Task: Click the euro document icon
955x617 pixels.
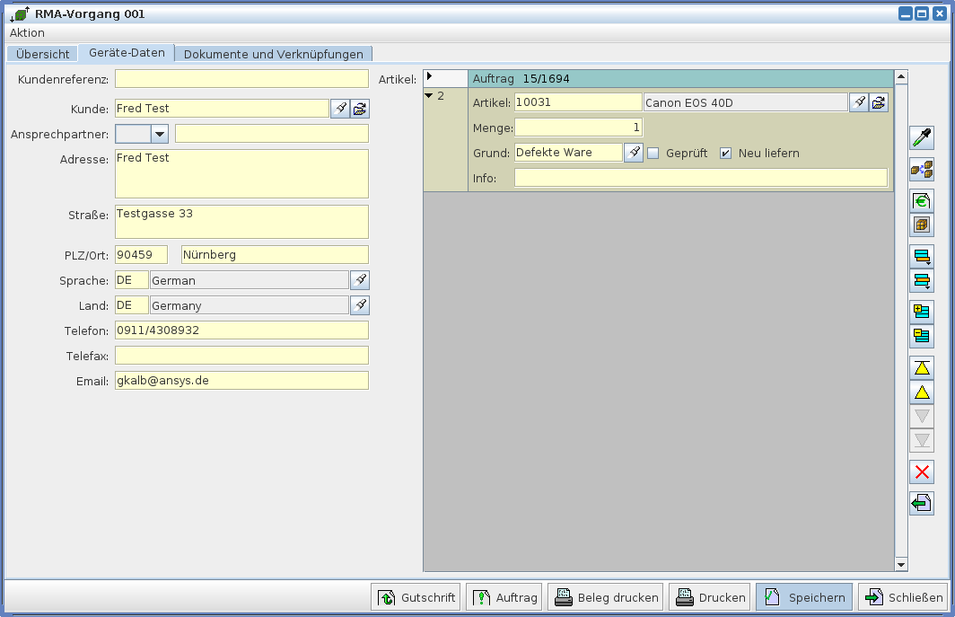Action: (x=921, y=200)
